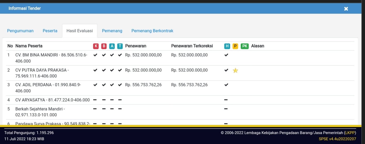Follow the LKPP link in footer
This screenshot has width=365, height=144.
coord(350,133)
